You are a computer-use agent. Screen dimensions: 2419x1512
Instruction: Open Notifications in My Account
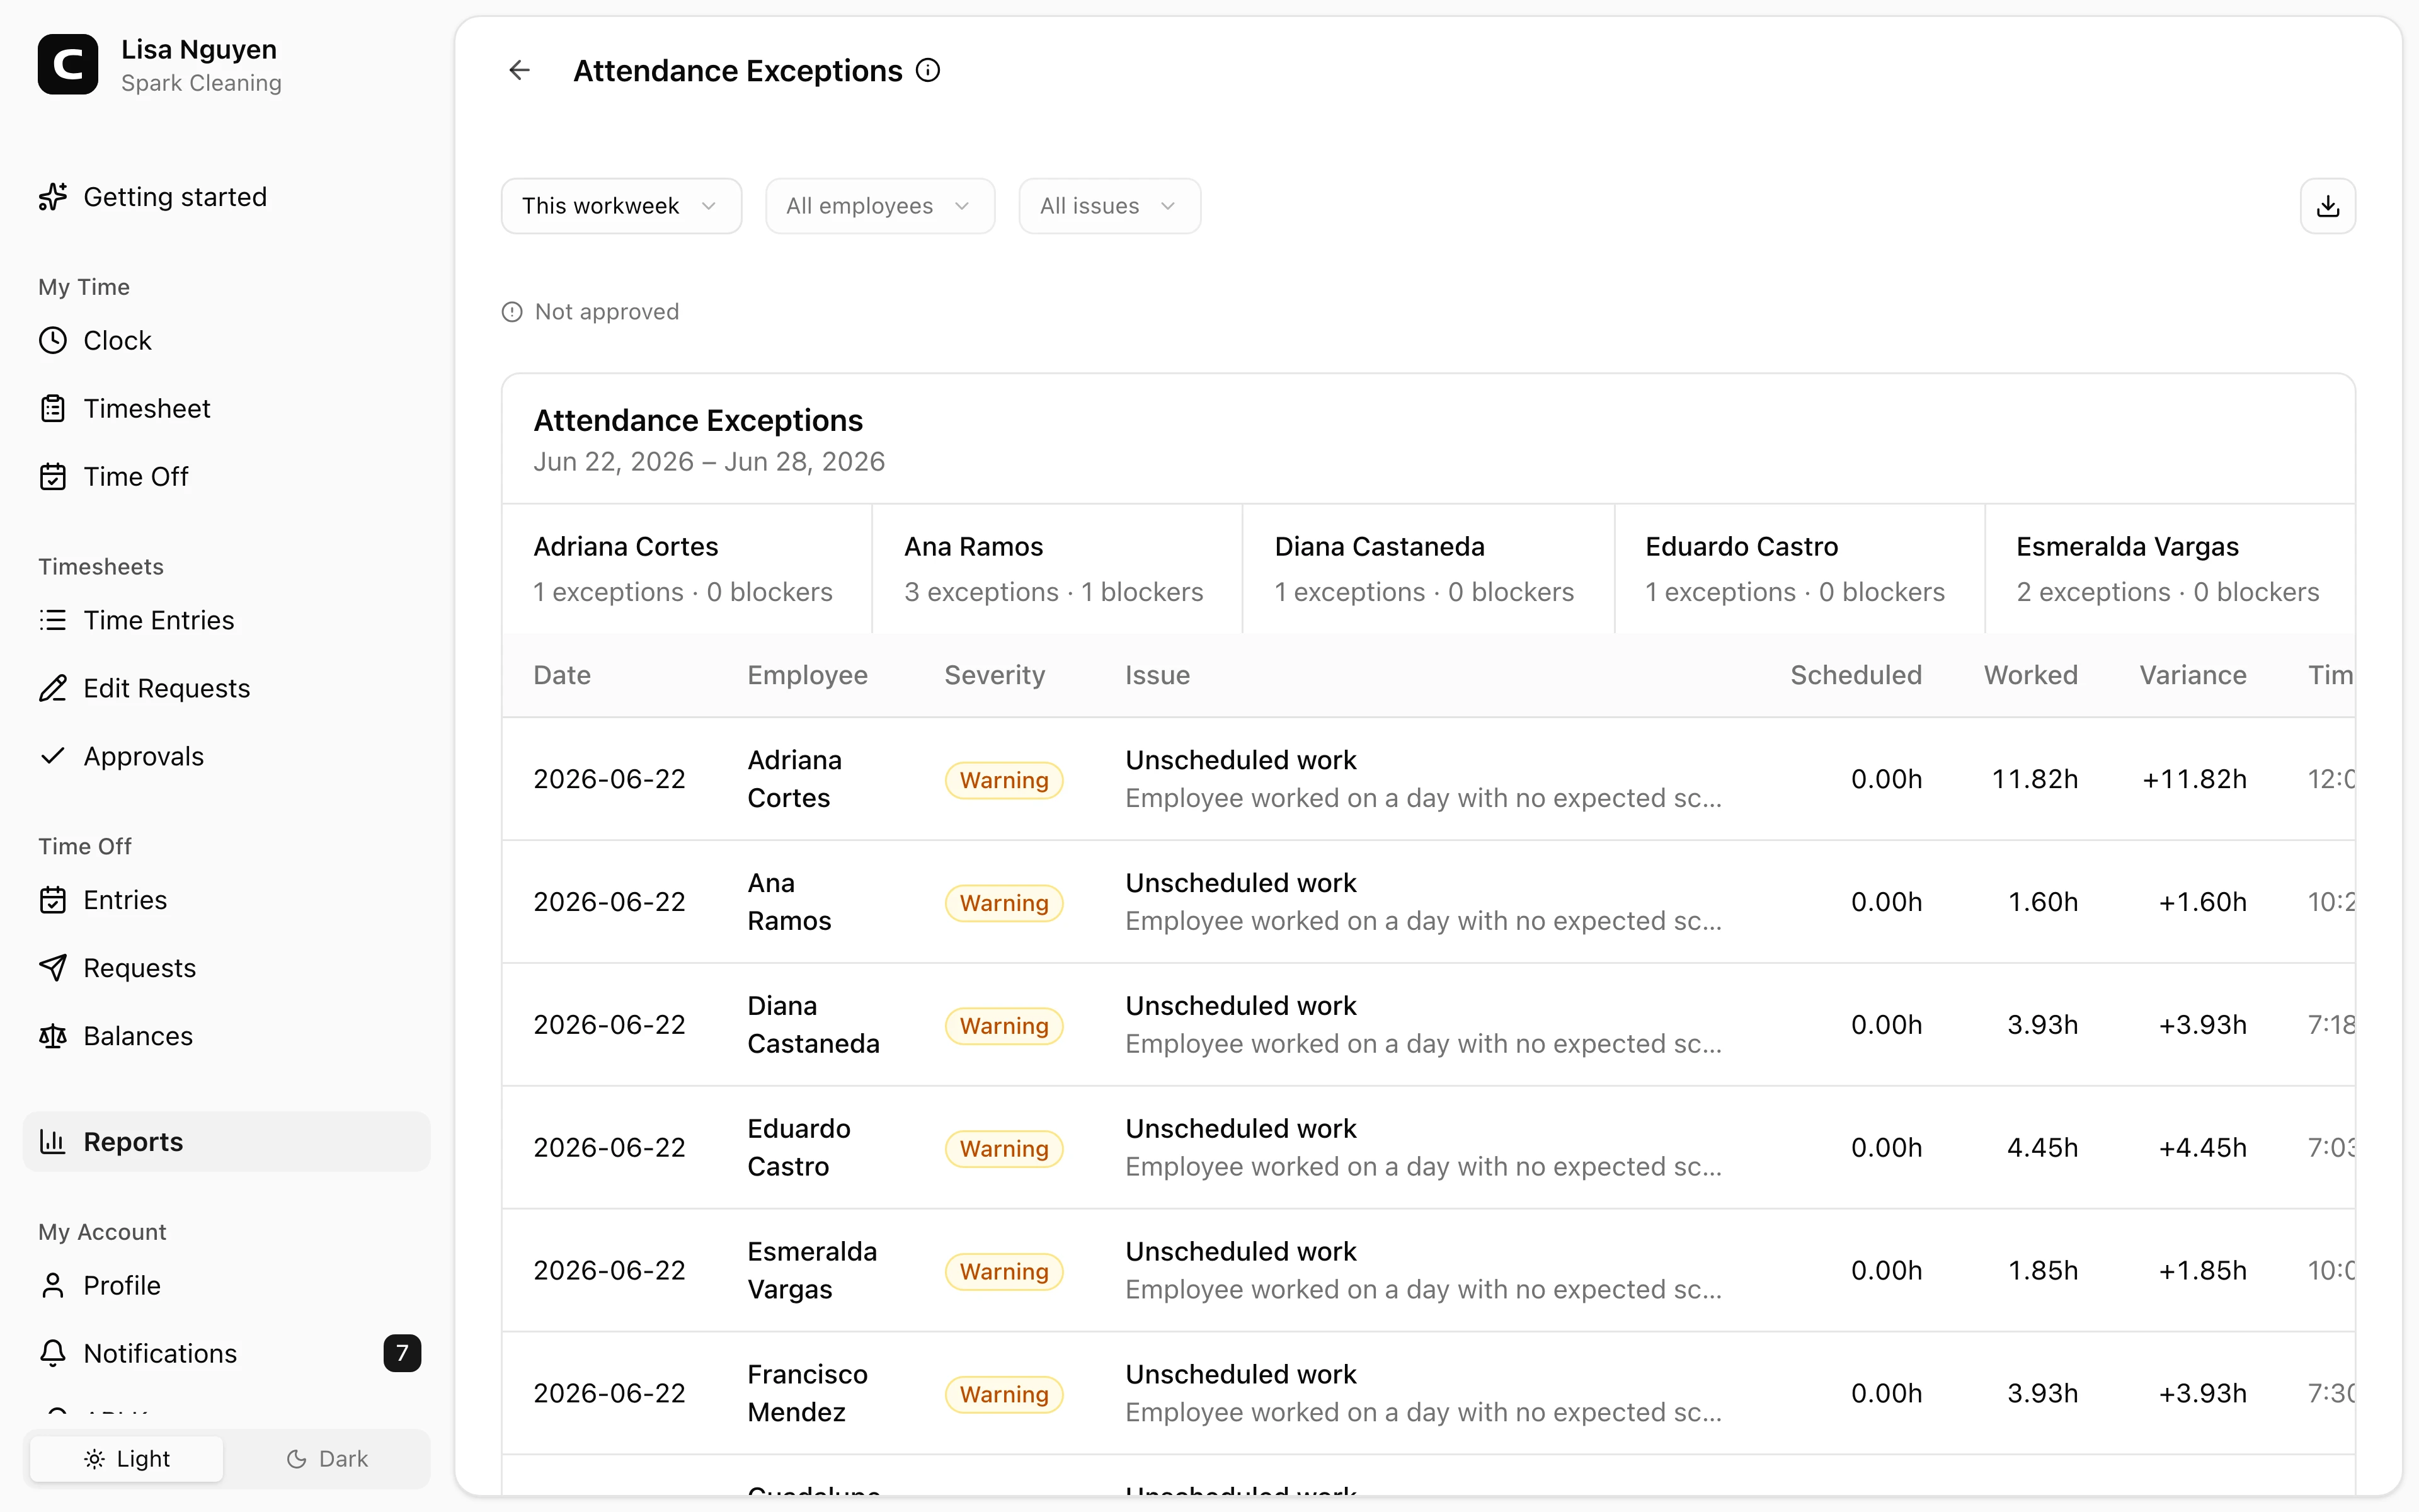tap(227, 1354)
